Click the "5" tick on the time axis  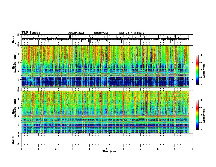(107, 149)
